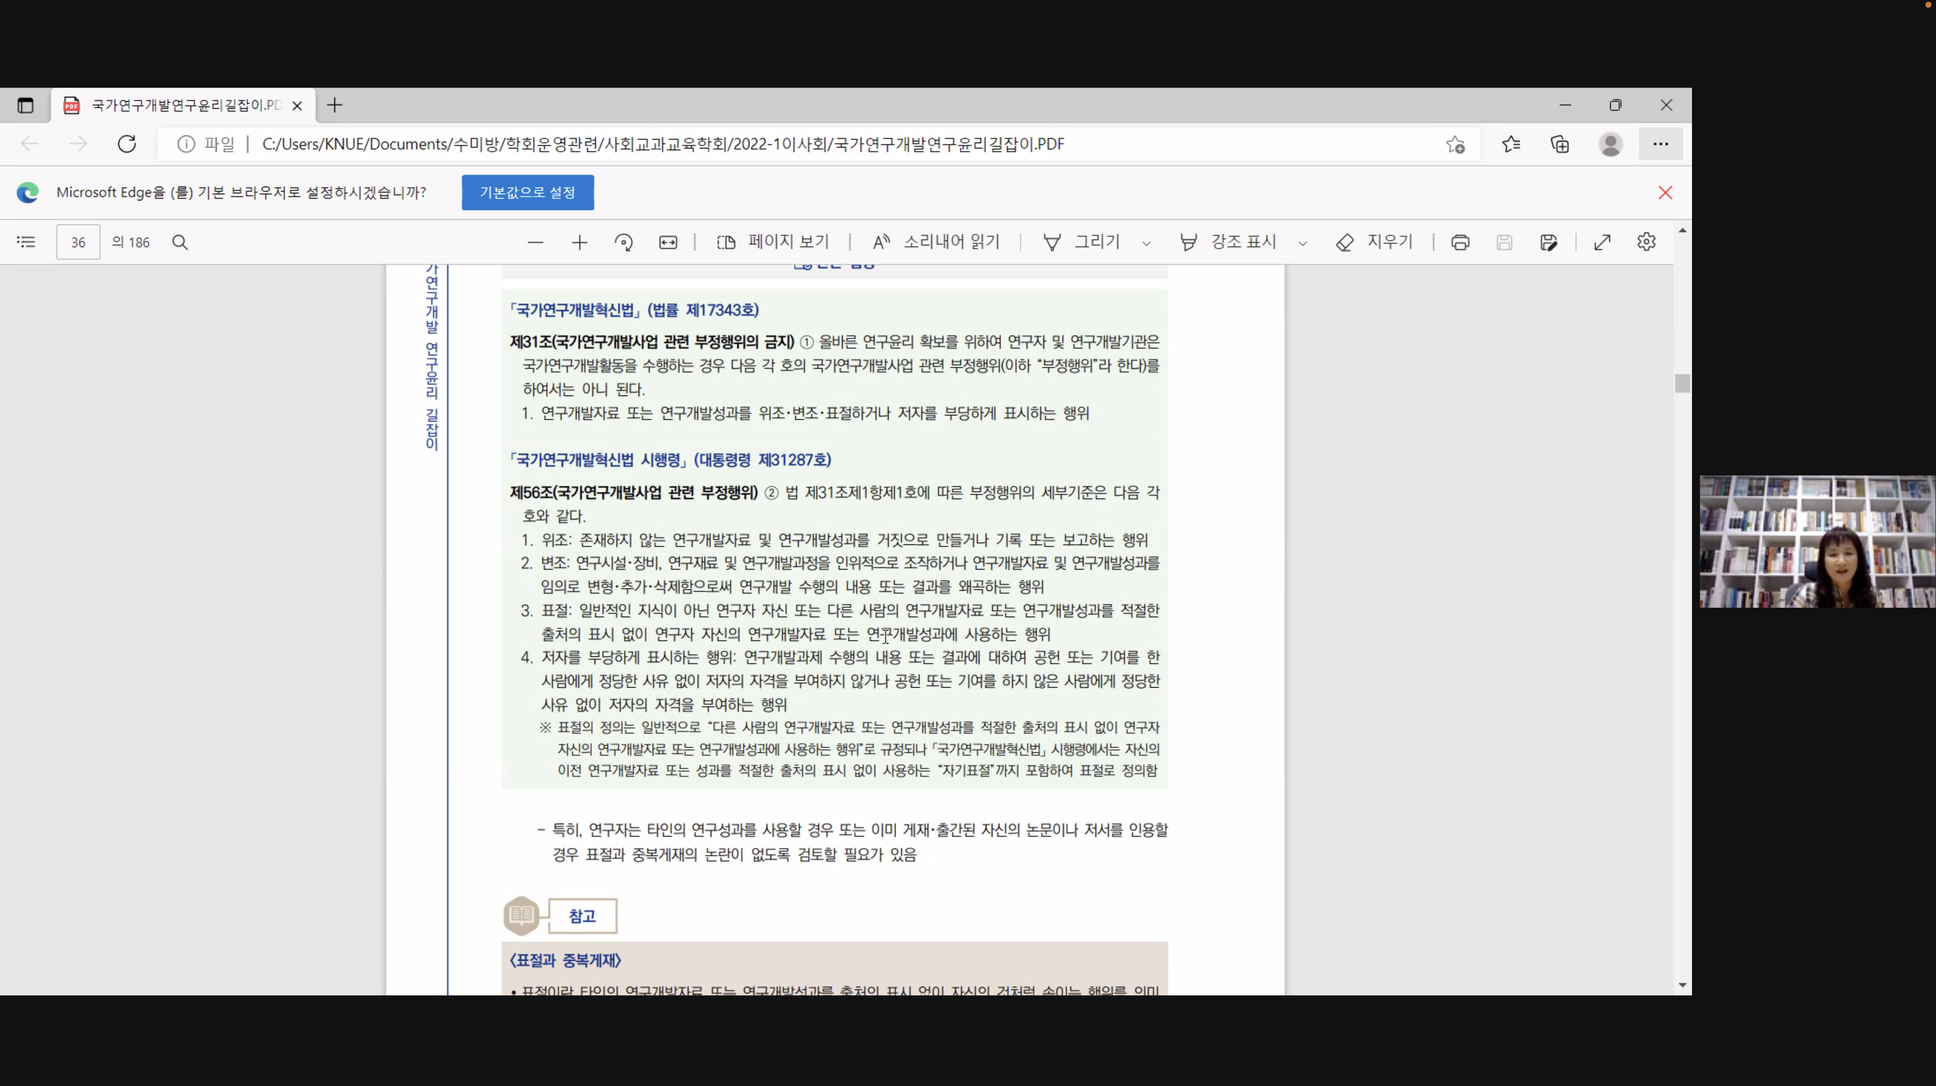This screenshot has height=1086, width=1936.
Task: Go forward to next page
Action: [x=78, y=144]
